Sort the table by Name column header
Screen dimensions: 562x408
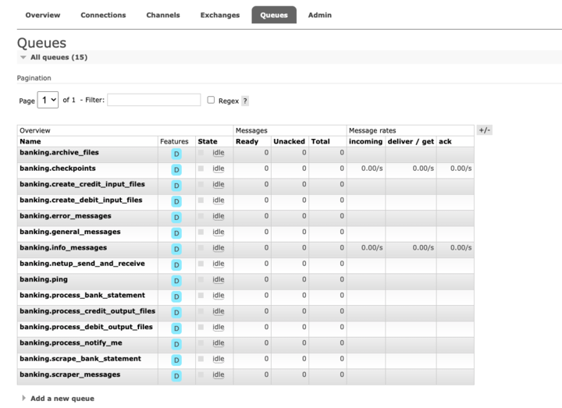[30, 141]
